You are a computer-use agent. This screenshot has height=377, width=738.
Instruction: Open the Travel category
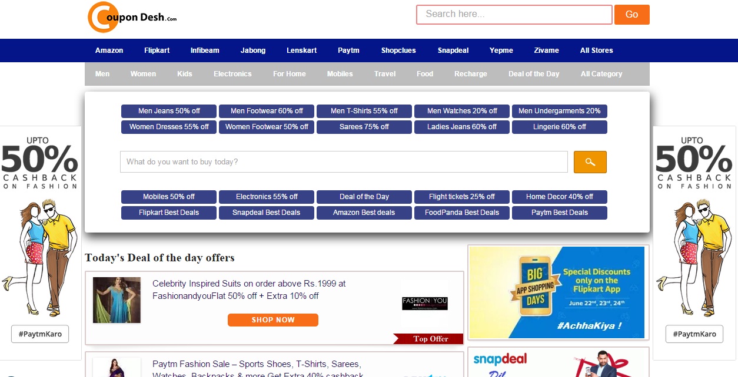coord(385,74)
